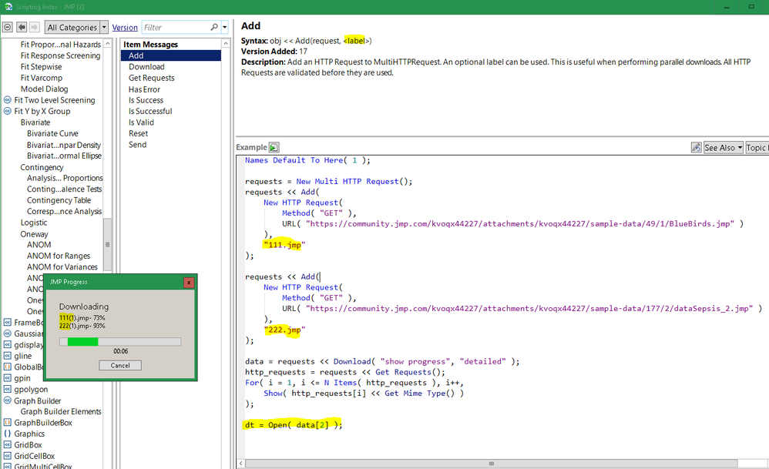
Task: Run the Example script via green run icon
Action: click(x=276, y=146)
